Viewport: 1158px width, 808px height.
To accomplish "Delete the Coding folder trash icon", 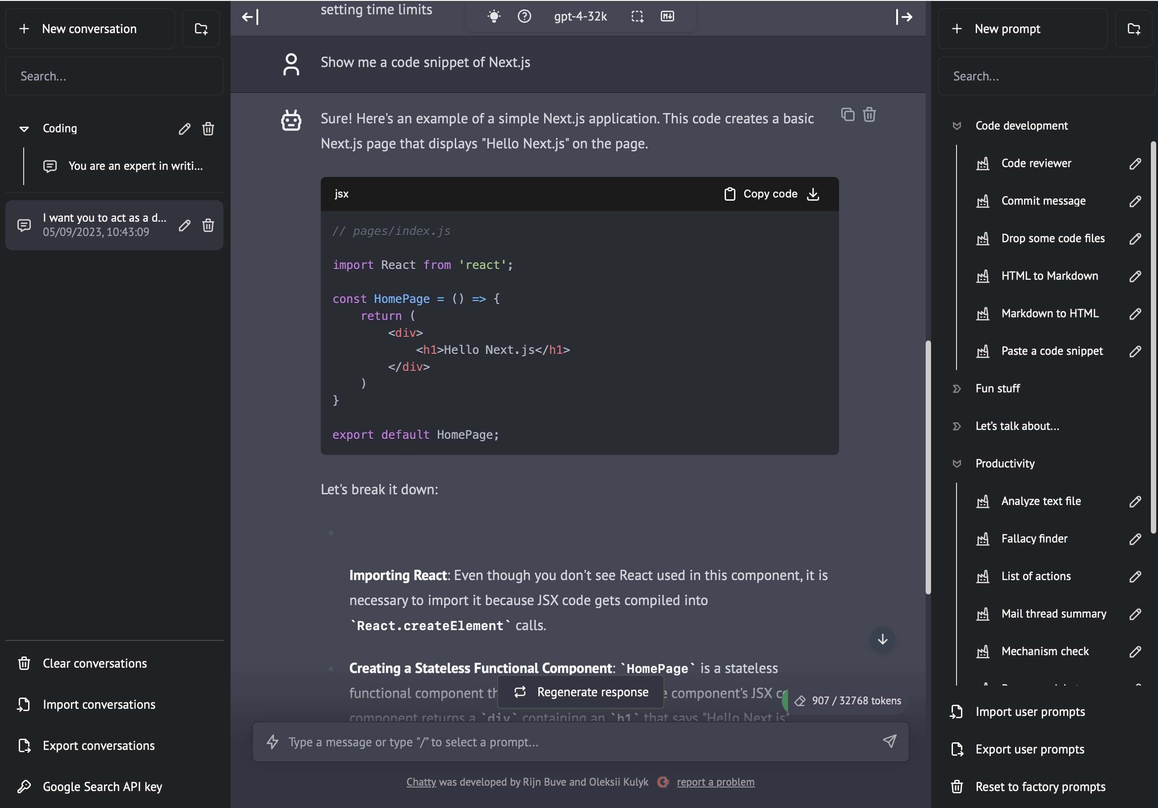I will coord(208,129).
